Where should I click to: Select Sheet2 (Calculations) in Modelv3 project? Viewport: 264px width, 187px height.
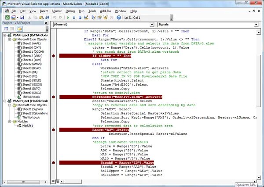tap(35, 113)
